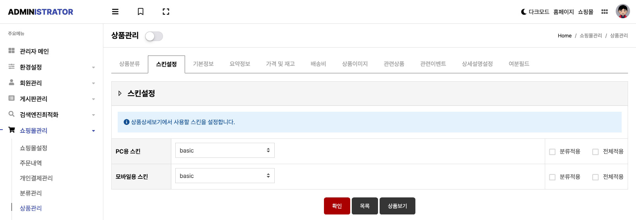Viewport: 636px width, 220px height.
Task: Go to Home in breadcrumb
Action: 564,36
